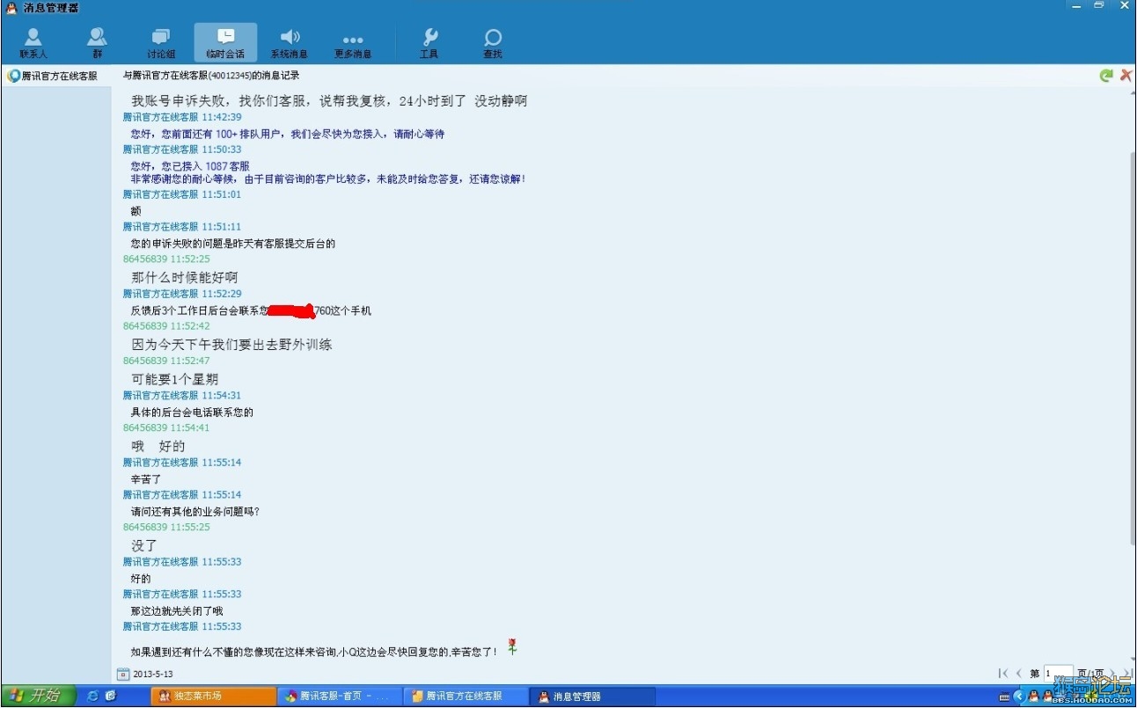Open the 工具 wrench tool menu
The image size is (1137, 708).
pos(429,42)
